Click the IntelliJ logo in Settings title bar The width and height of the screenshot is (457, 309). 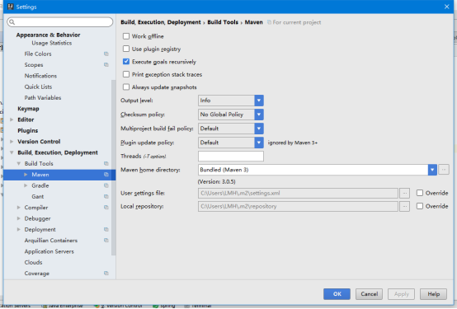(11, 7)
